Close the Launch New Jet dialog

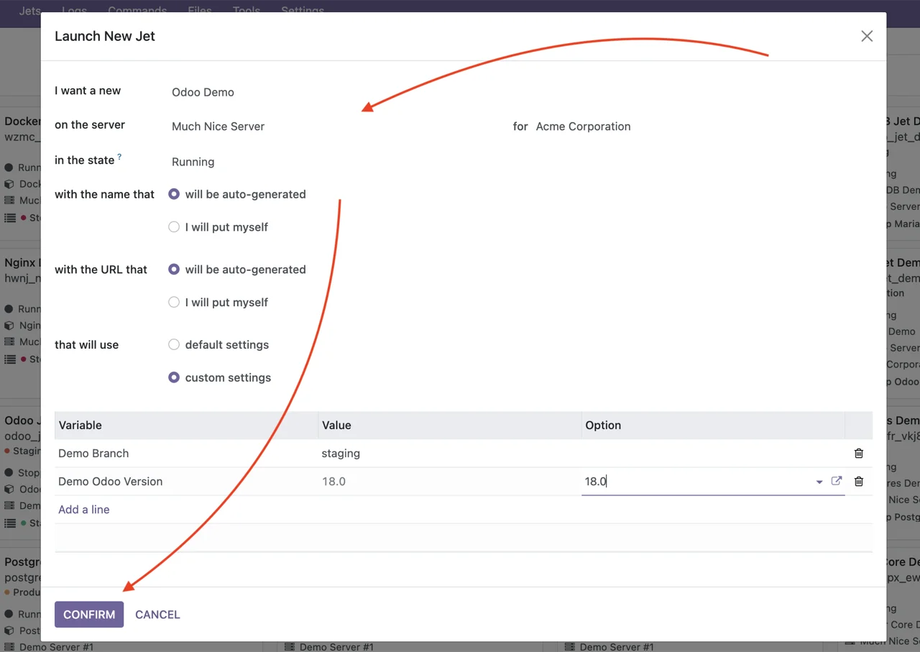pos(867,37)
